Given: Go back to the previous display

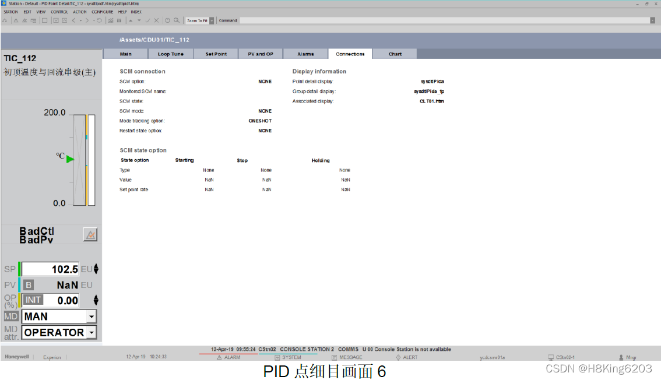Looking at the screenshot, I should click(74, 20).
